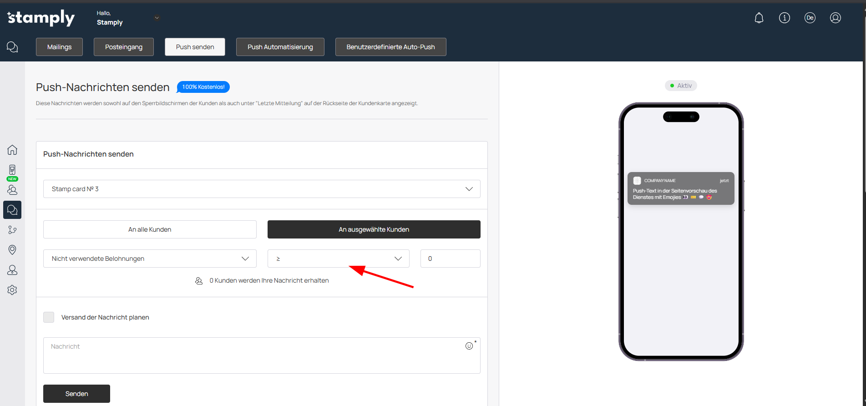Expand the 'Stamp card № 3' dropdown

click(x=262, y=189)
